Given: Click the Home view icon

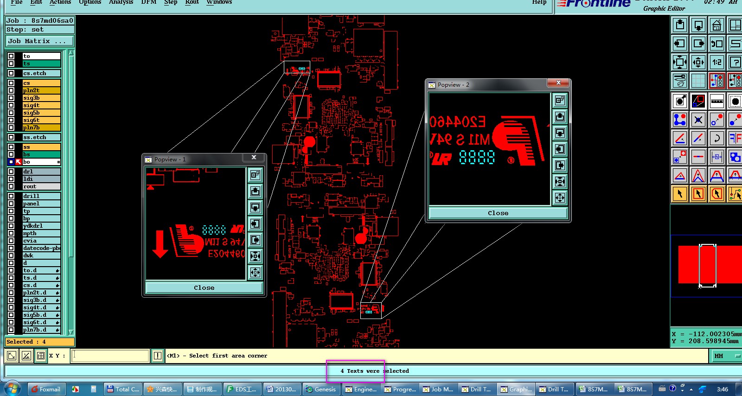Looking at the screenshot, I should click(x=716, y=25).
